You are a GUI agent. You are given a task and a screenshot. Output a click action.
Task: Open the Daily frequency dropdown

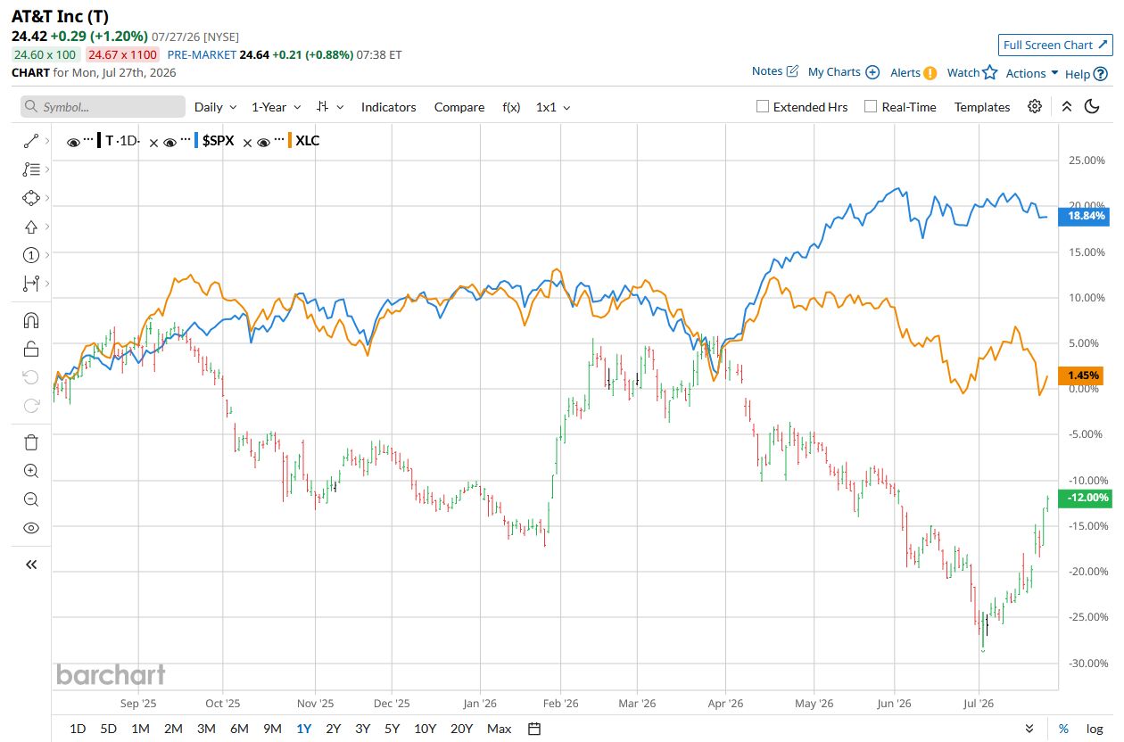[x=216, y=107]
